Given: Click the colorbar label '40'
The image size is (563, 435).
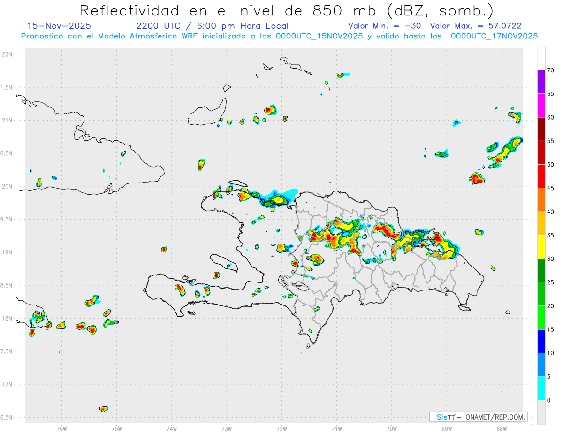Looking at the screenshot, I should point(550,212).
